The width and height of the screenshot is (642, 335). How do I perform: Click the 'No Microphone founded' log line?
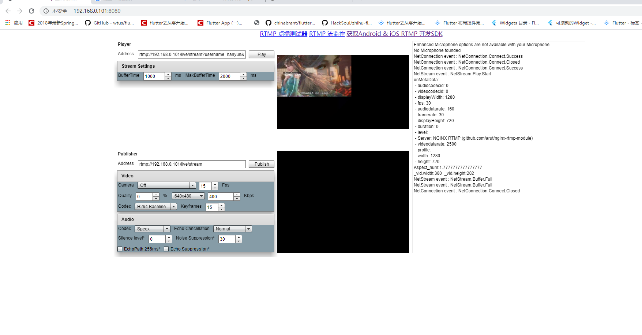pyautogui.click(x=437, y=50)
